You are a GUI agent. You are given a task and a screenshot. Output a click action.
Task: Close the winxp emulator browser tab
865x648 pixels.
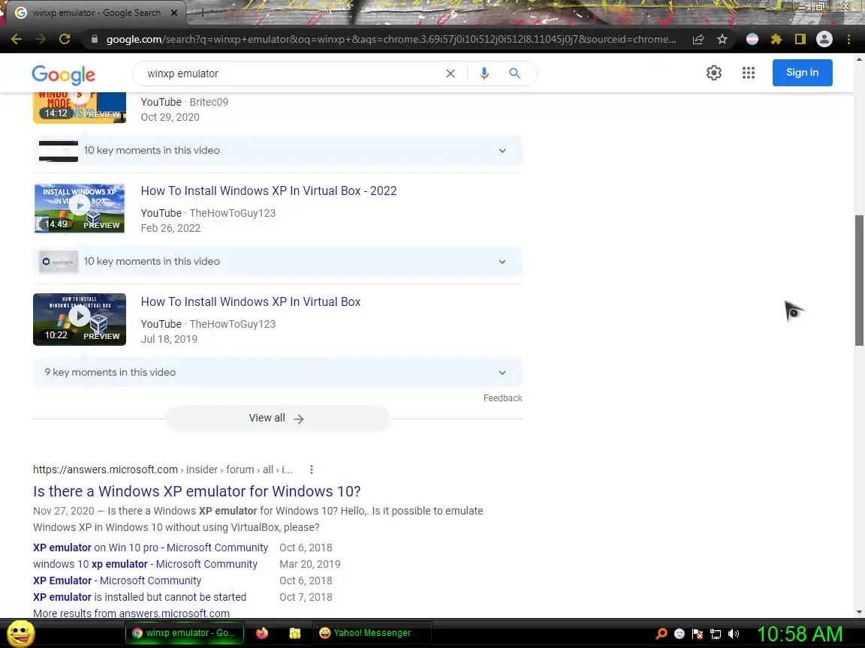[x=174, y=13]
